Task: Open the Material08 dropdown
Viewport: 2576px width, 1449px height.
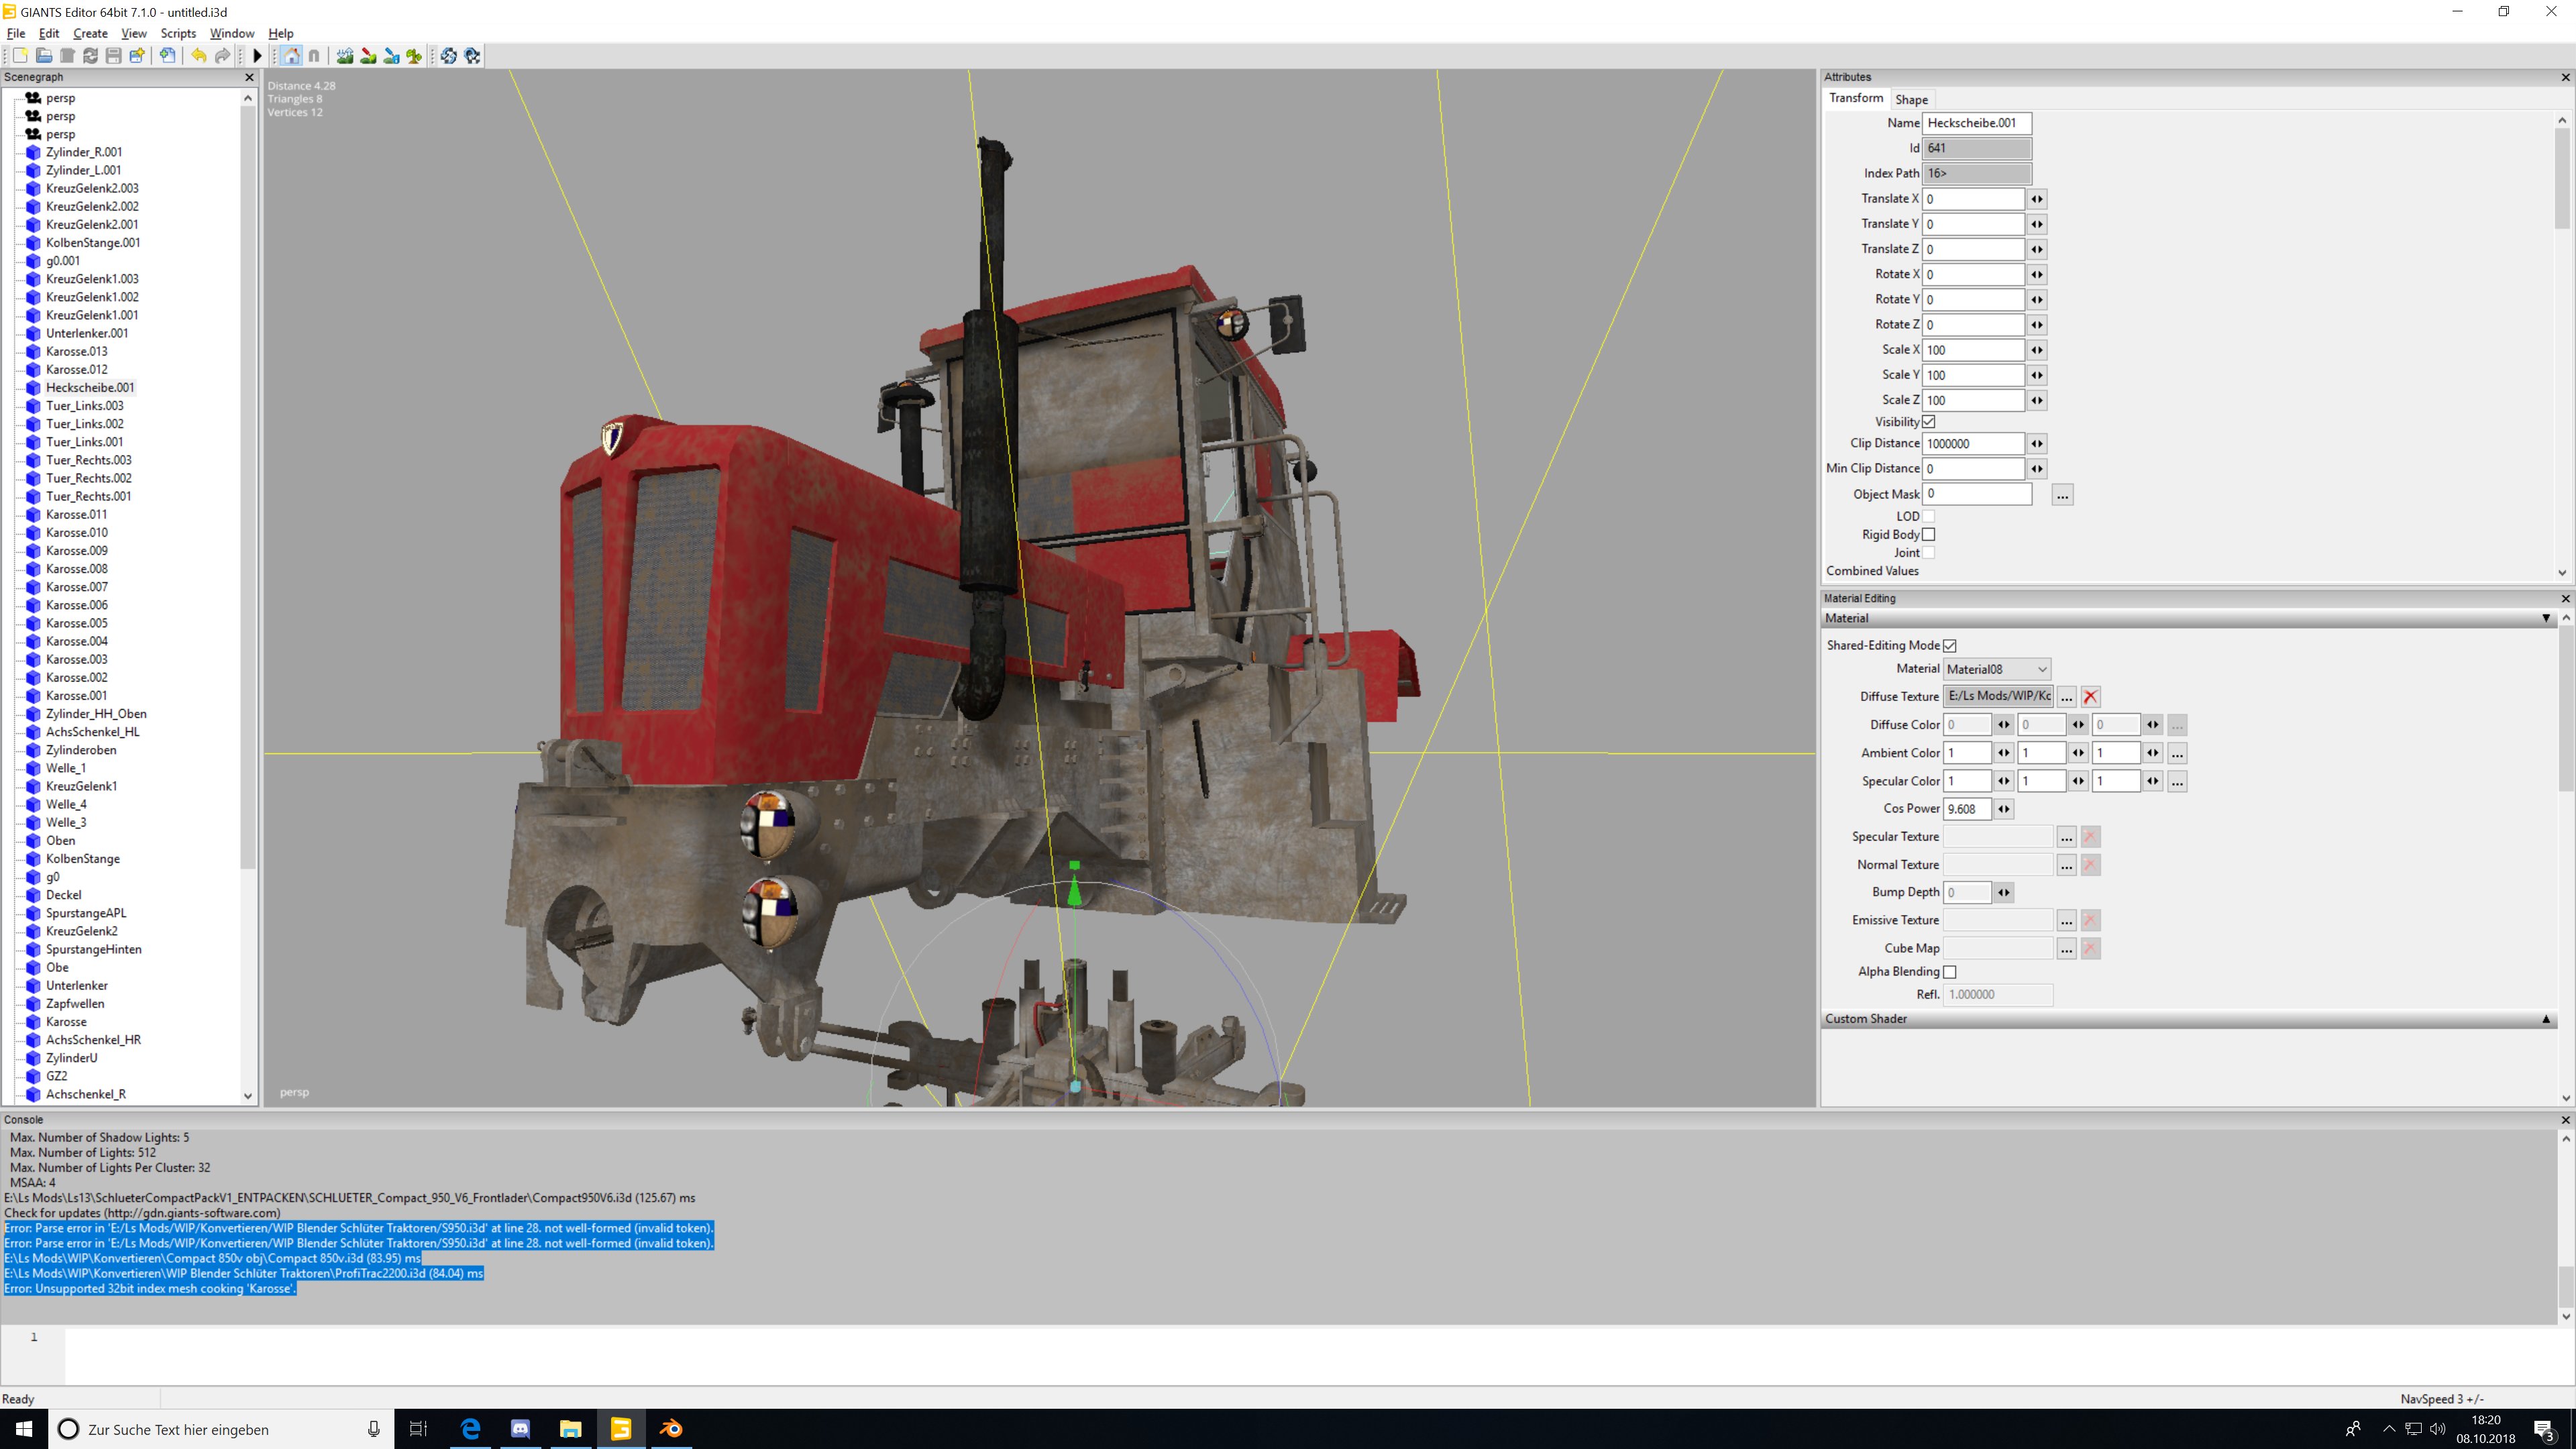Action: coord(1996,669)
